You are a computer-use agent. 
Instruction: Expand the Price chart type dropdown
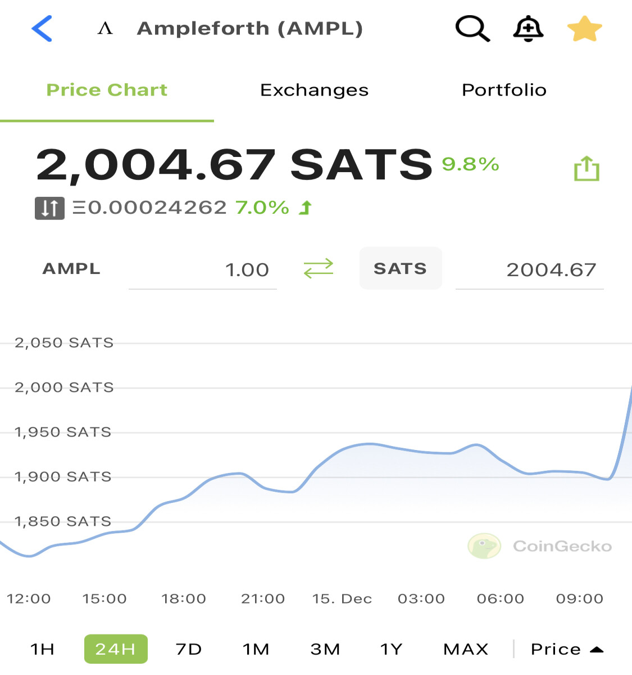tap(567, 649)
